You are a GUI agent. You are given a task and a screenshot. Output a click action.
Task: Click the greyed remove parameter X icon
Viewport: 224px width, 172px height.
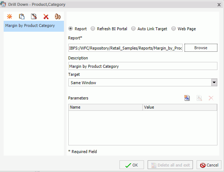(211, 98)
